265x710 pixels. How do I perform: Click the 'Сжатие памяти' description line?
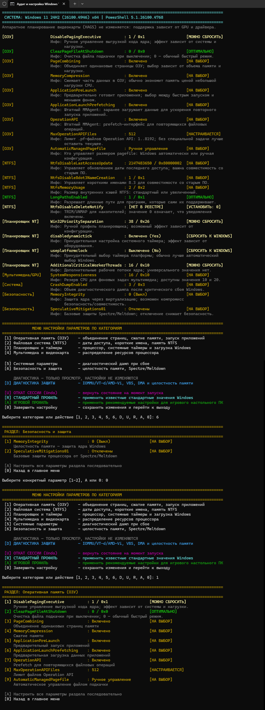(x=28, y=636)
